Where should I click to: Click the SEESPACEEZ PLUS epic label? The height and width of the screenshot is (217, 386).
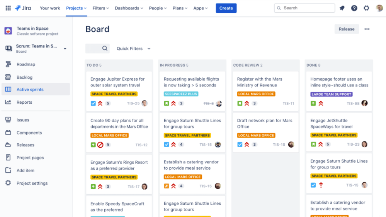[x=181, y=94]
